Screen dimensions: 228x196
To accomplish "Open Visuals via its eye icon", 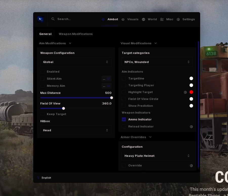I will coord(123,19).
